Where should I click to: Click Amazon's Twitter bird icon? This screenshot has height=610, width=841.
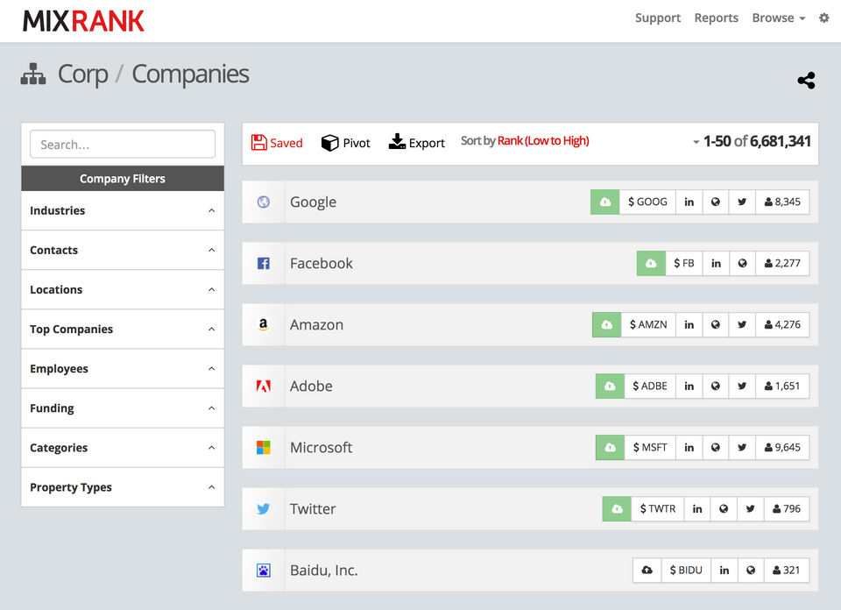point(742,324)
